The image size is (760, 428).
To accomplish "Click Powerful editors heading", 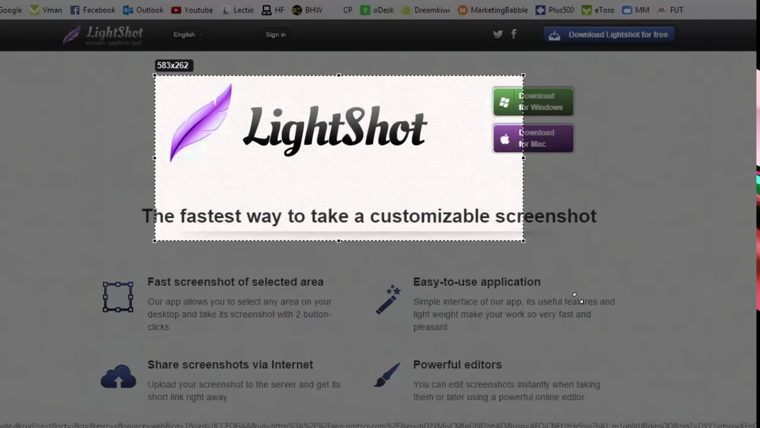I will [457, 364].
